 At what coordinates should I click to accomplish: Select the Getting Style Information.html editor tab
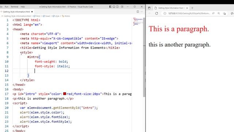pos(16,12)
